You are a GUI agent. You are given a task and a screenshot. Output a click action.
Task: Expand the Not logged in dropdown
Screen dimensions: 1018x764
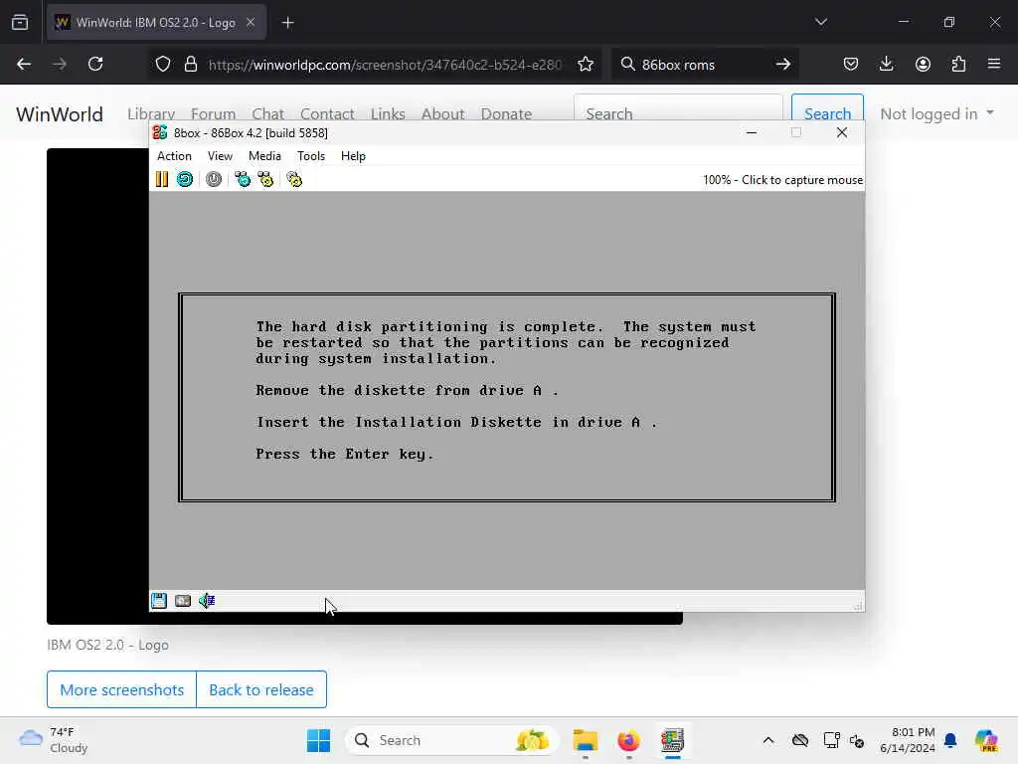936,114
